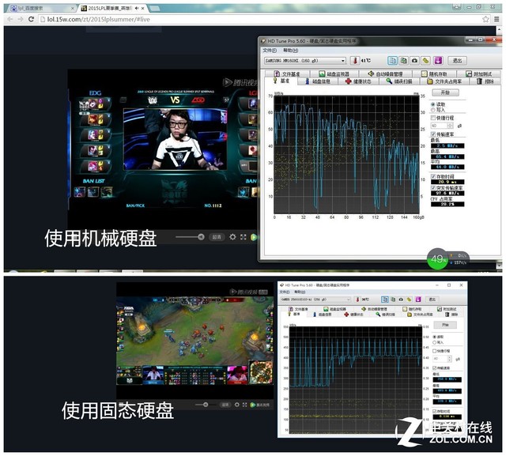Click the green 49 memory floating ball
This screenshot has height=456, width=506.
click(437, 258)
